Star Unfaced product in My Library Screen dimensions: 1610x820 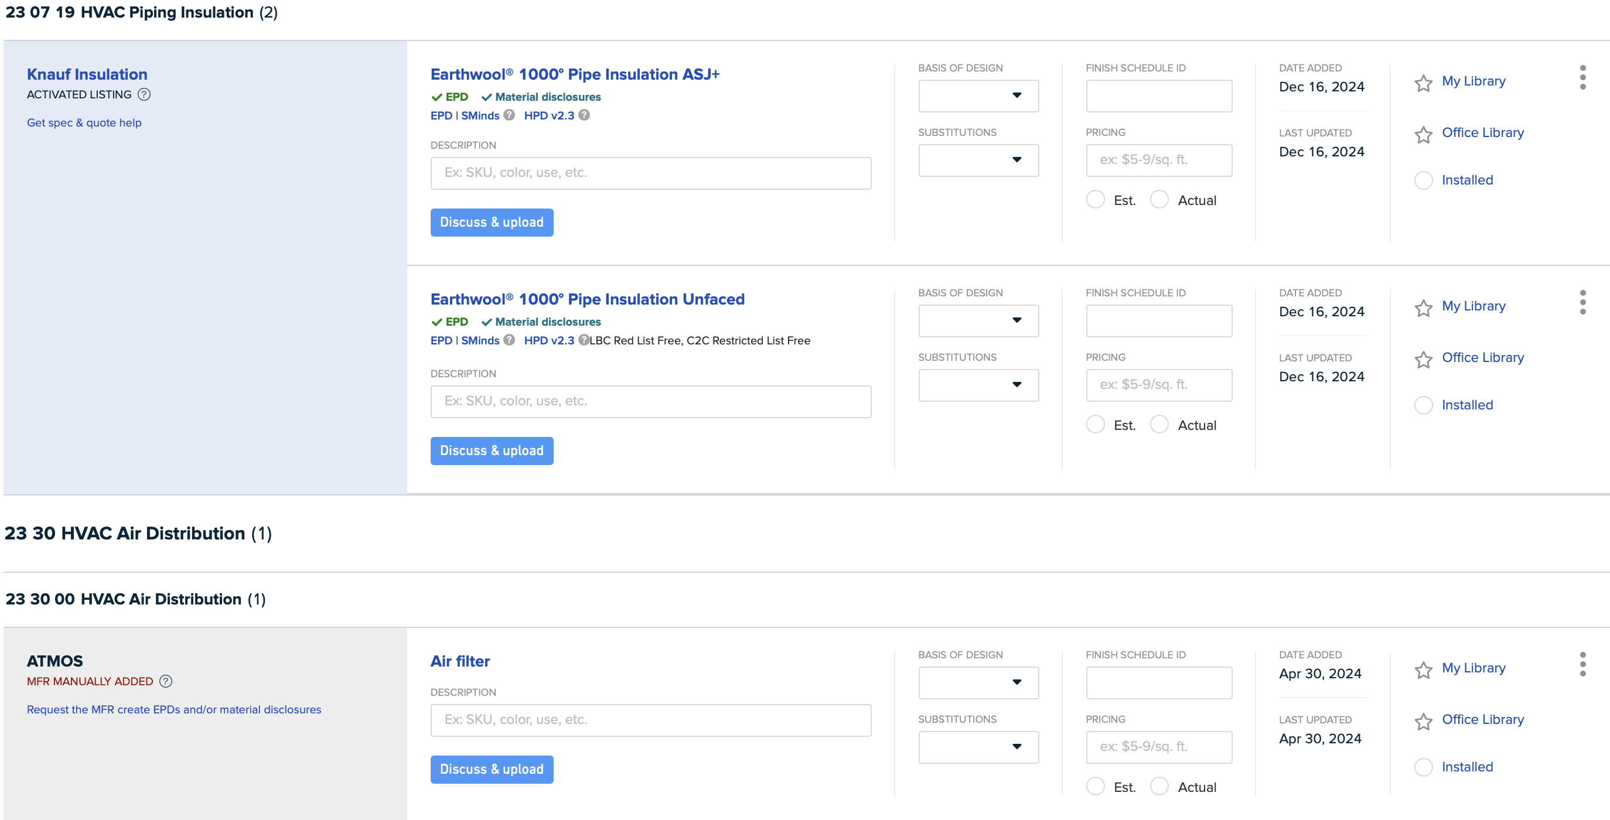[1423, 308]
